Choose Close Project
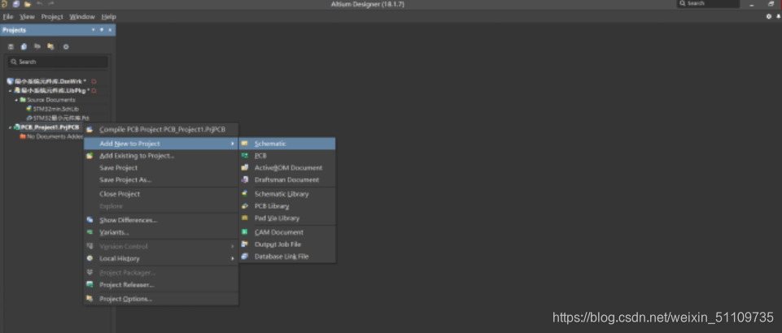This screenshot has width=782, height=333. tap(160, 194)
